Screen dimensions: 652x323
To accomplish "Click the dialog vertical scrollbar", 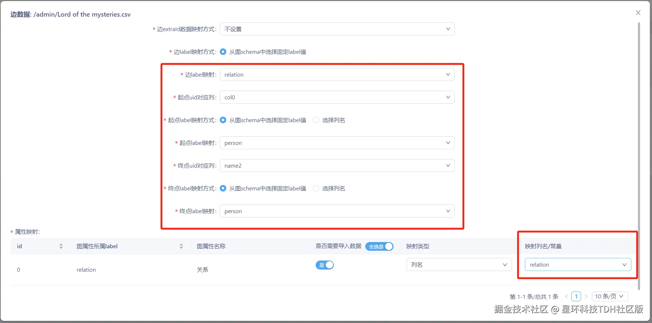I will 639,155.
